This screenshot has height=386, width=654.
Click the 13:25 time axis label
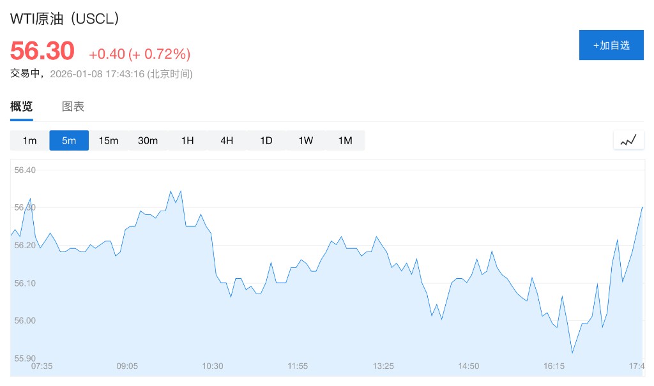click(383, 366)
